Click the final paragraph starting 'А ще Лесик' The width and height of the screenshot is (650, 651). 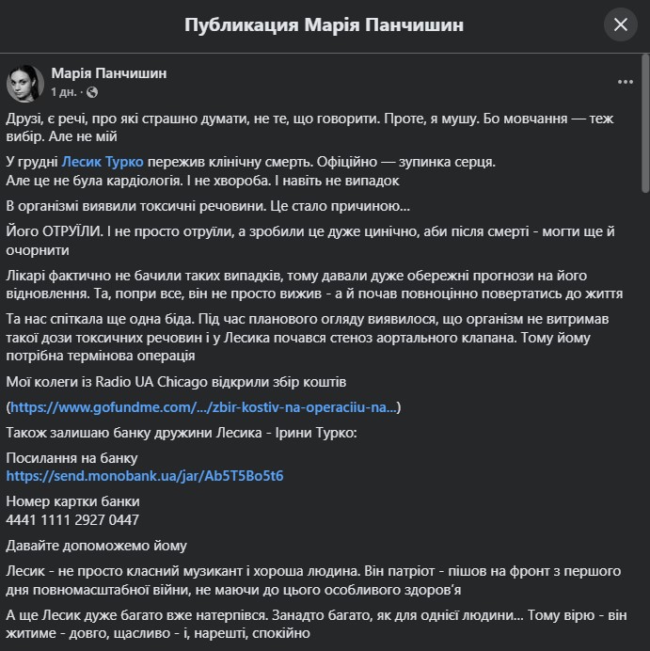(x=316, y=624)
